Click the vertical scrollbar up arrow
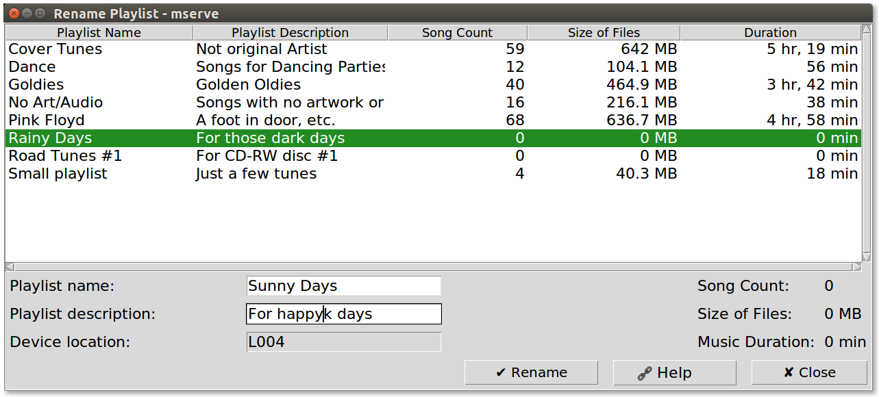 pos(867,30)
